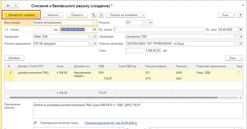This screenshot has height=129, width=247.
Task: Open the top Еще menu
Action: point(227,15)
